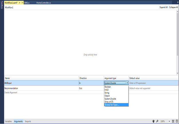This screenshot has height=124, width=179.
Task: Switch to the HomeController.cs tab
Action: (44, 3)
